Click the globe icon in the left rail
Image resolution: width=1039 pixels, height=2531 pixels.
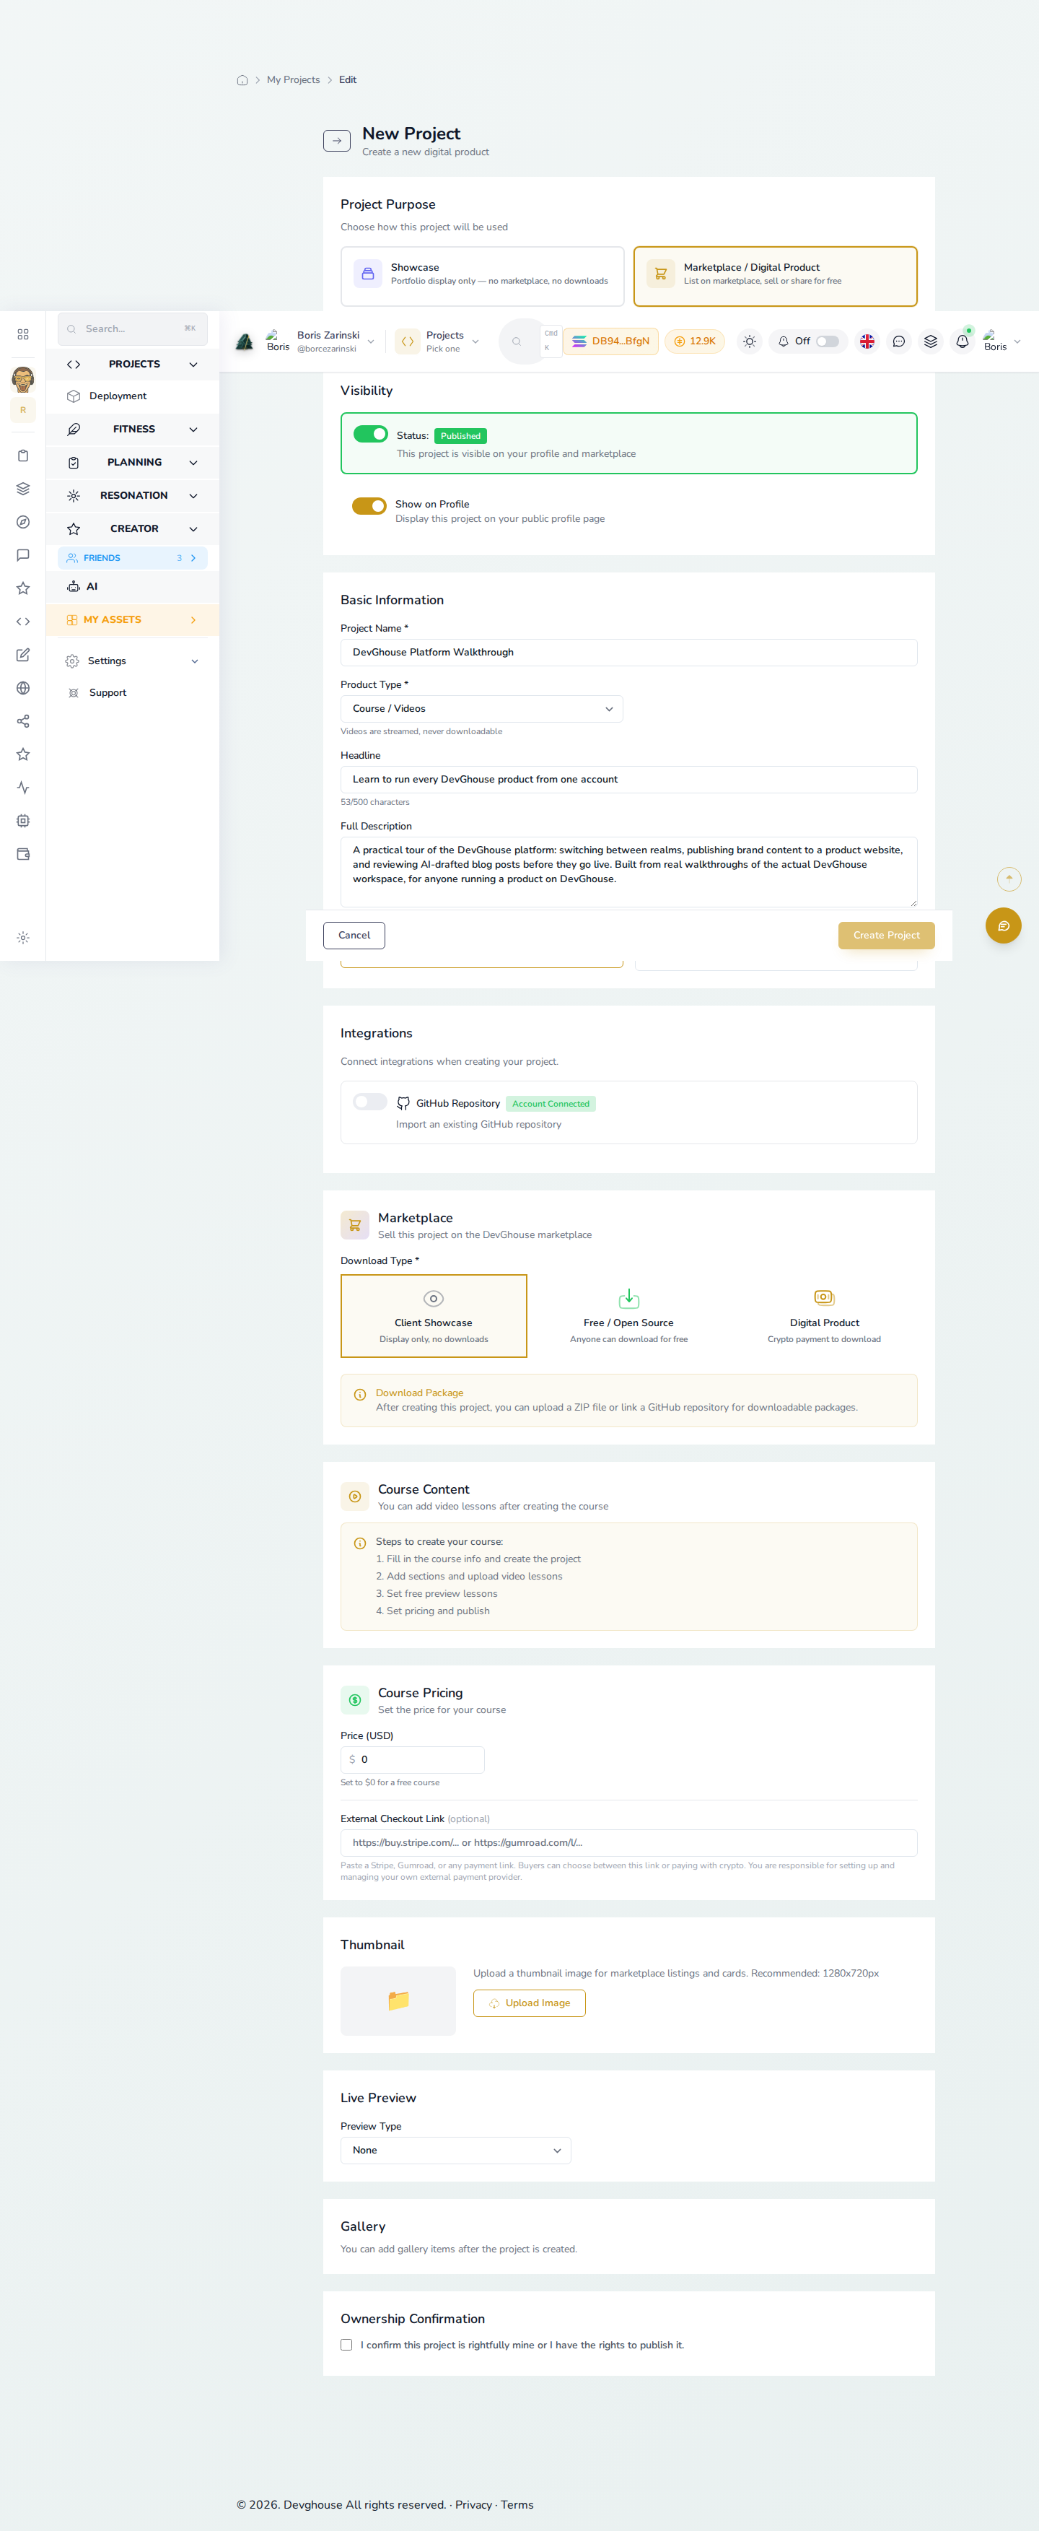(x=22, y=688)
